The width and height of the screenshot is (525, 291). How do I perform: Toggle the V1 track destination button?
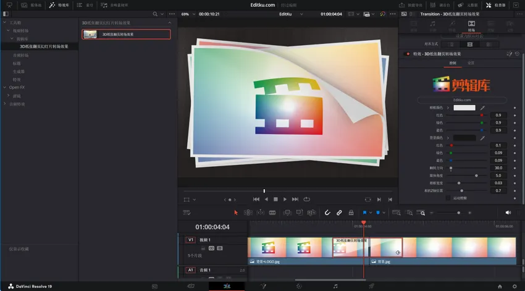pos(191,240)
